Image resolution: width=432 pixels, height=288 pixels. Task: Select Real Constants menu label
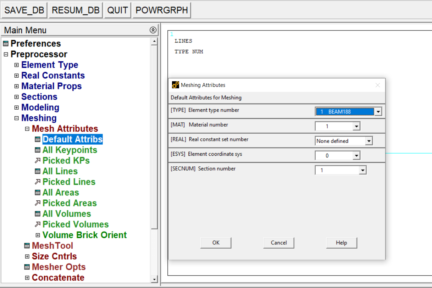[53, 76]
